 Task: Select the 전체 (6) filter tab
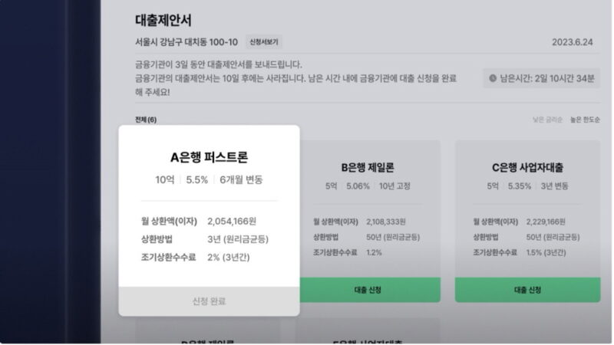[x=146, y=120]
